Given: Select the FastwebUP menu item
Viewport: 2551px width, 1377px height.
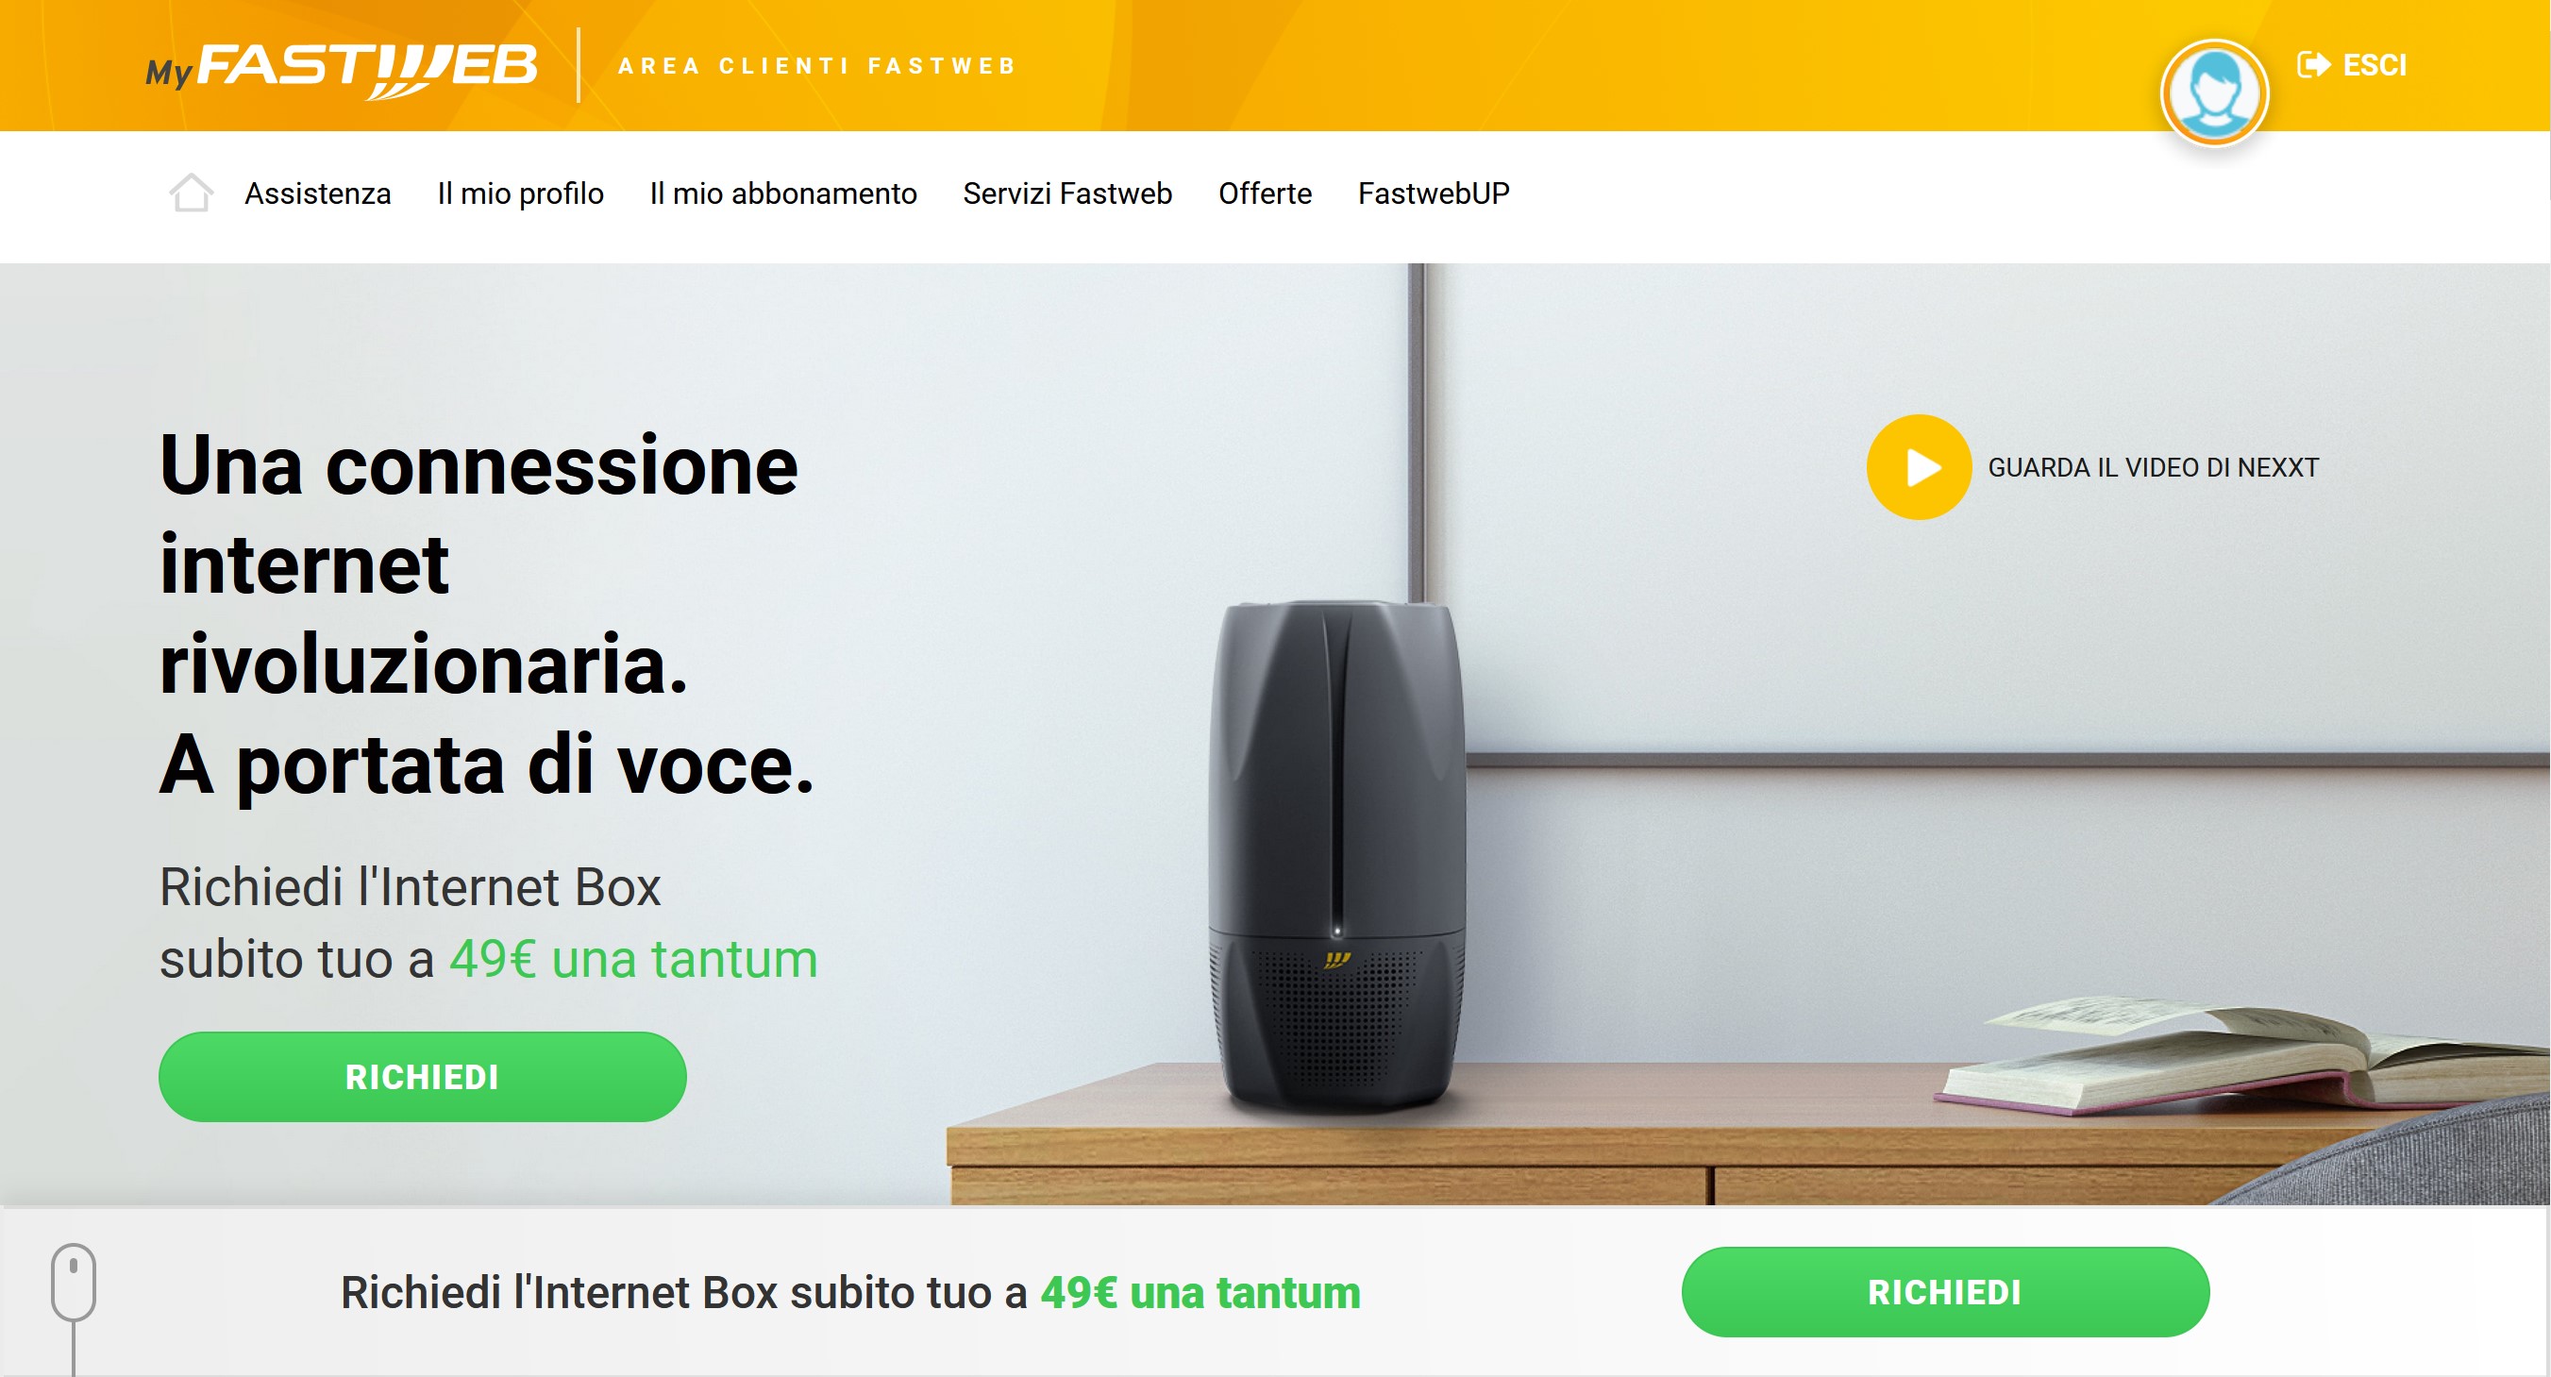Looking at the screenshot, I should click(1433, 193).
